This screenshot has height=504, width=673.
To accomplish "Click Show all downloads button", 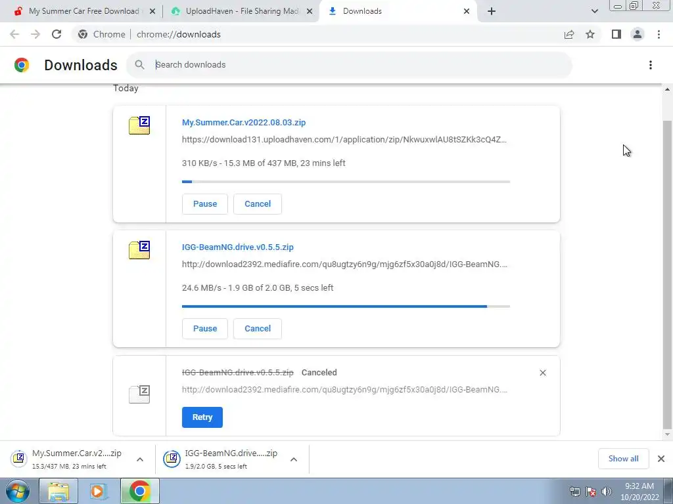I will [623, 459].
